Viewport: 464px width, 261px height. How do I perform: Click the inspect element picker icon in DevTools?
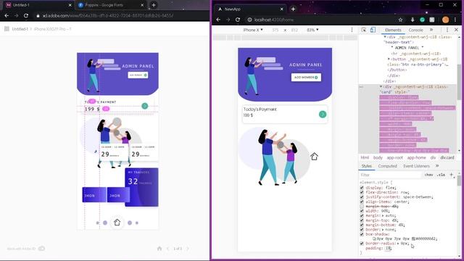coord(364,30)
